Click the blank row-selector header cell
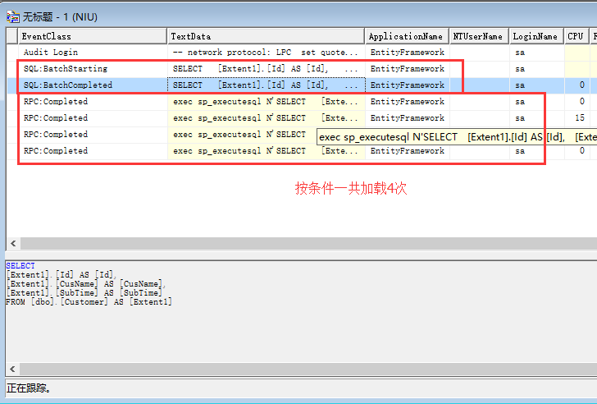 11,36
